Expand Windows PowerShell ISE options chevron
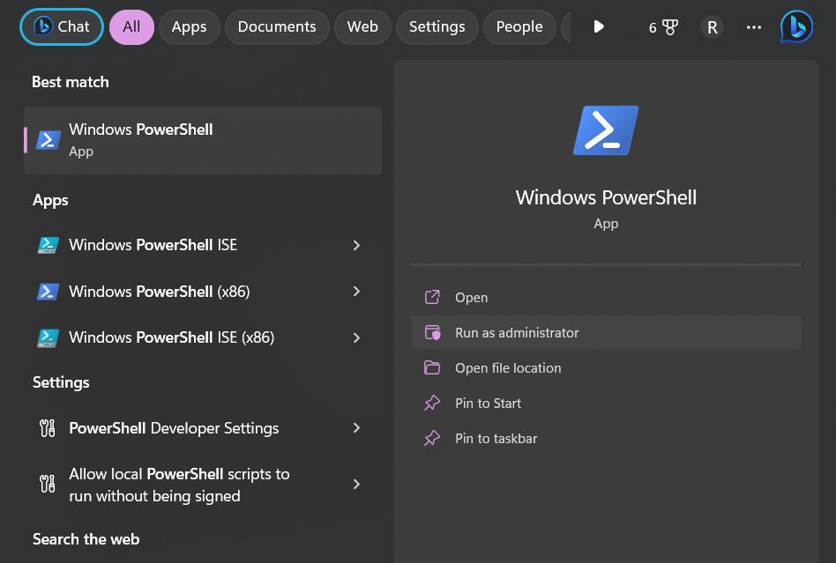This screenshot has height=563, width=836. [356, 245]
